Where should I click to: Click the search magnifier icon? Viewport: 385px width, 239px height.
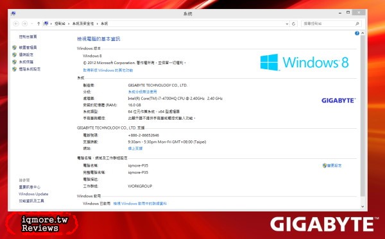(357, 24)
